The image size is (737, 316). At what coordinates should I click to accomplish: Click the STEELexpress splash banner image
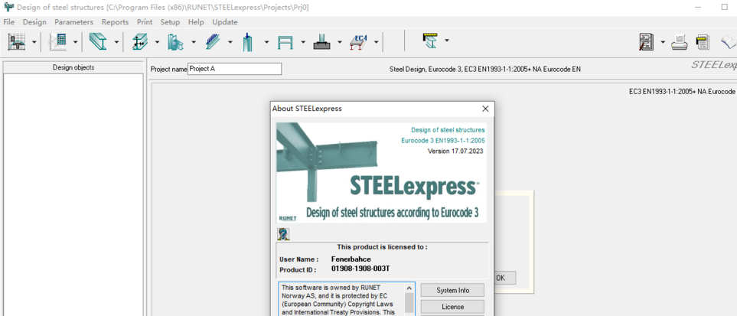tap(381, 173)
